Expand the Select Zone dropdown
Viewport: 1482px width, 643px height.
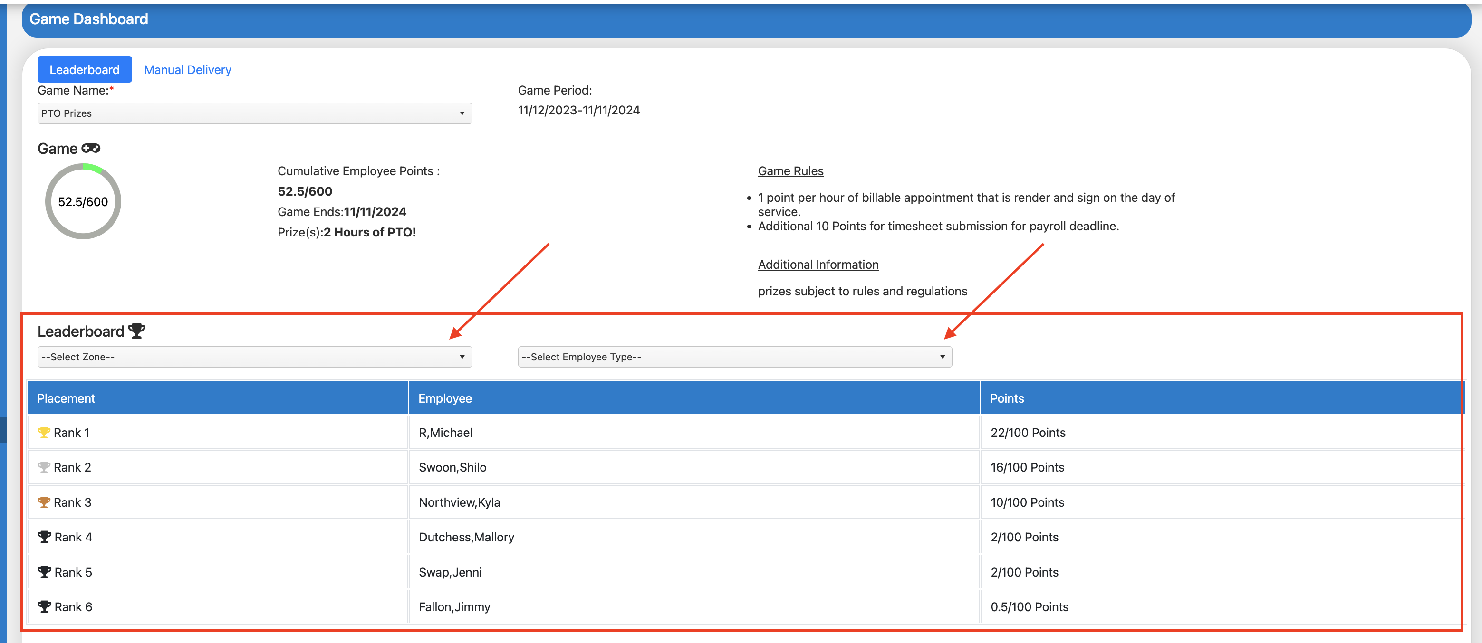254,357
